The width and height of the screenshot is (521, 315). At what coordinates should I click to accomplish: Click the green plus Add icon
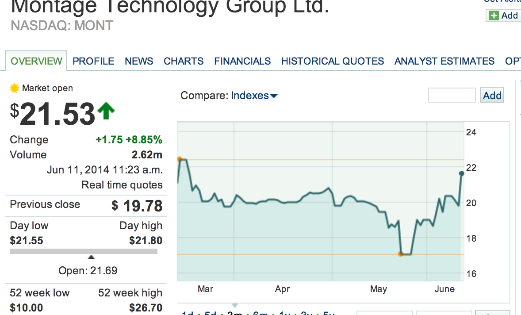tap(494, 15)
